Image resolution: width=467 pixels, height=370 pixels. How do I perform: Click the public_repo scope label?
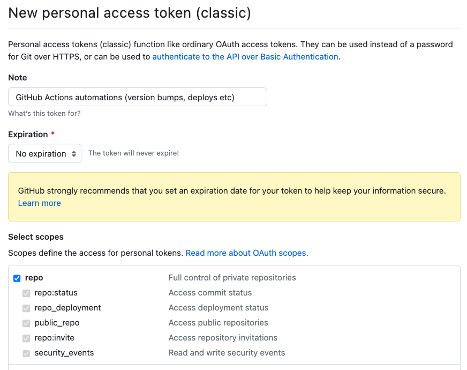(57, 323)
